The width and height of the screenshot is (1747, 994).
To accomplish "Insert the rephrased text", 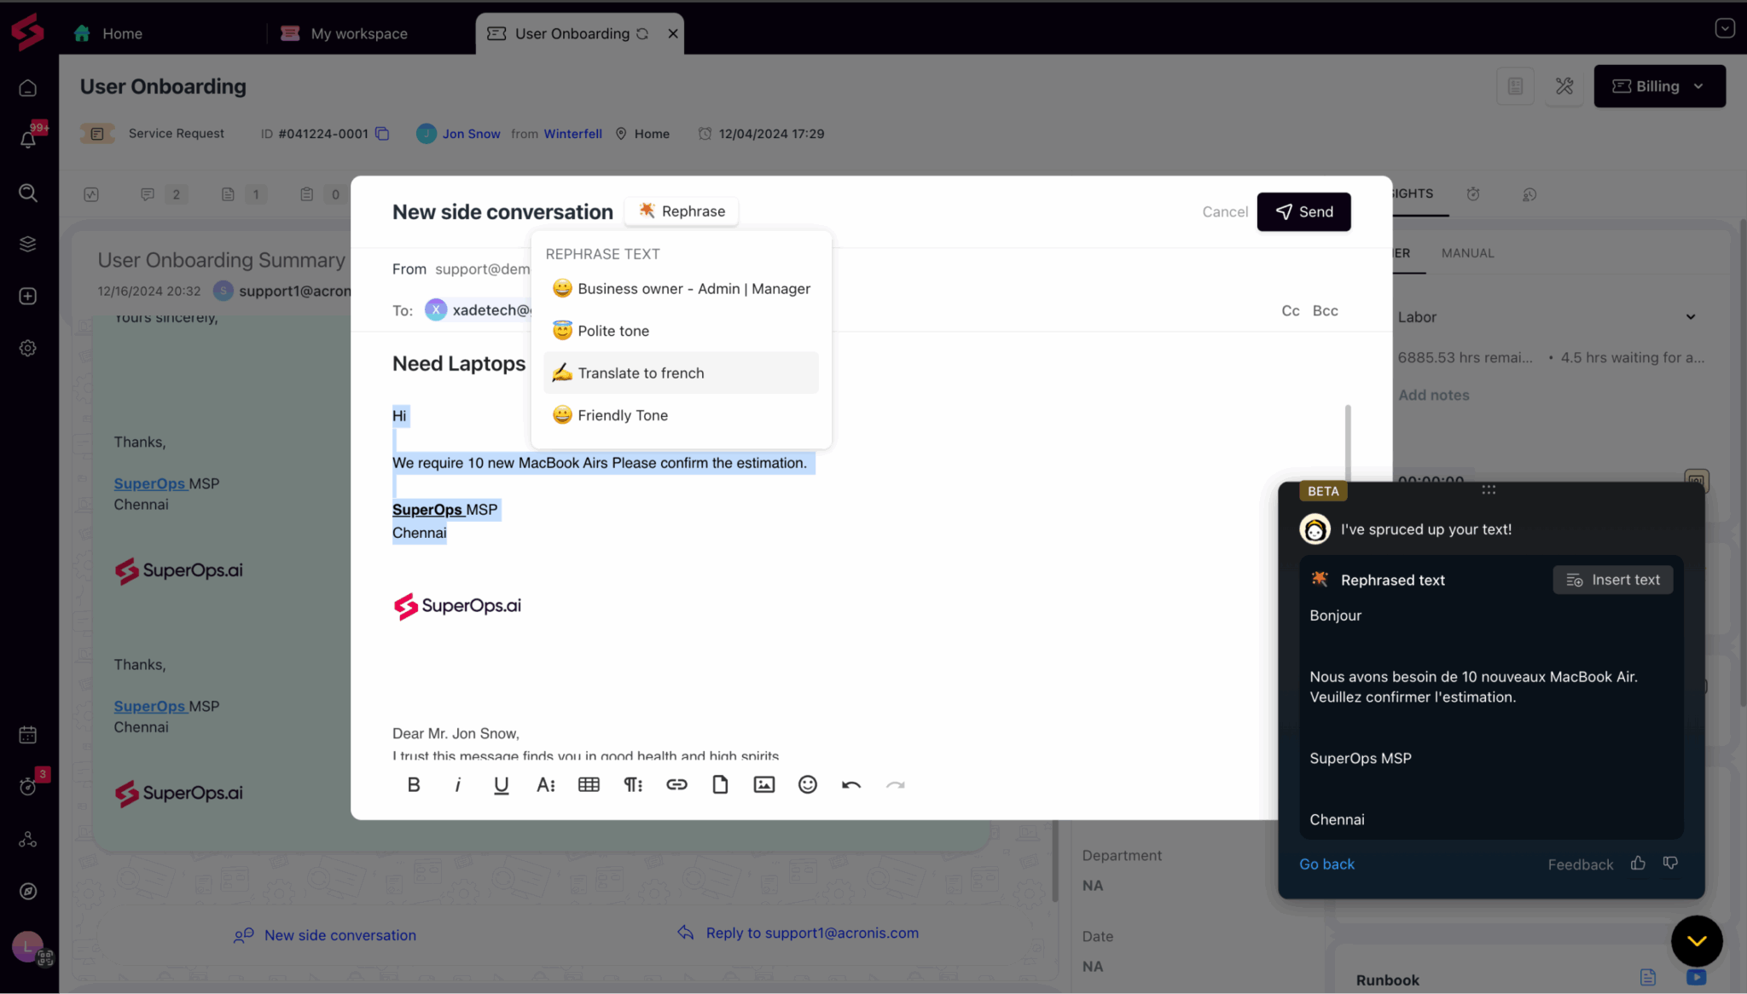I will (1613, 580).
